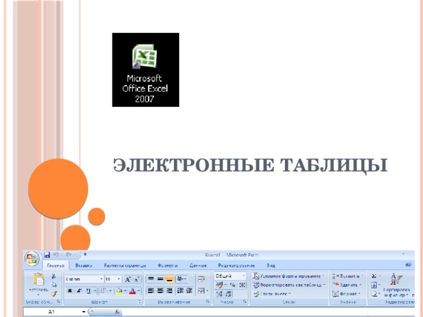This screenshot has height=317, width=423.
Task: Open Стили ячеек gallery
Action: [272, 294]
